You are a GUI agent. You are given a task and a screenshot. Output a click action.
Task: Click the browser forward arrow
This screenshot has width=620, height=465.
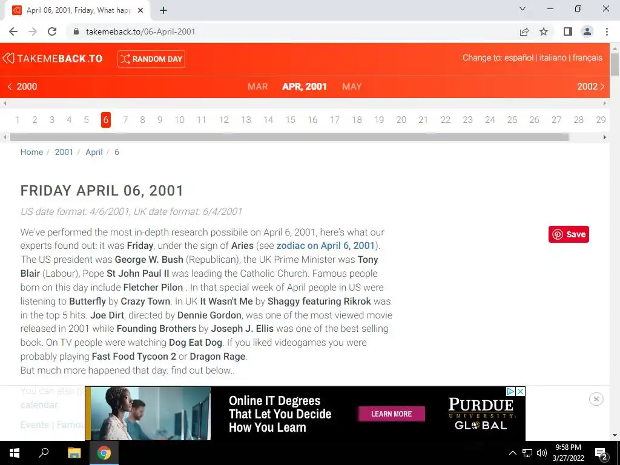pyautogui.click(x=33, y=31)
